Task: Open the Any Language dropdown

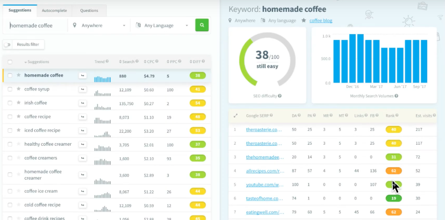Action: [x=162, y=25]
